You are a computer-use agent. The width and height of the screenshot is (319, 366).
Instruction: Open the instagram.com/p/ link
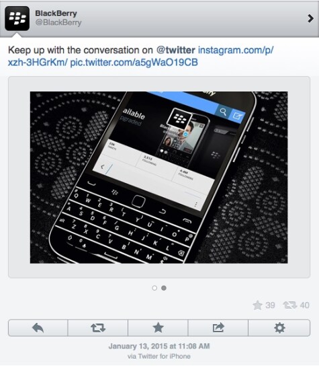click(236, 50)
